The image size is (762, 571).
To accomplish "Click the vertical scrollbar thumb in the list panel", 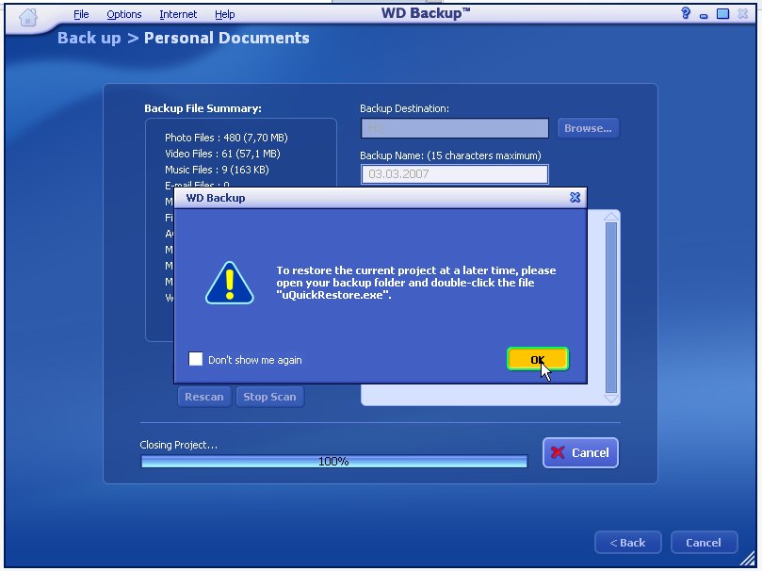I will 611,307.
